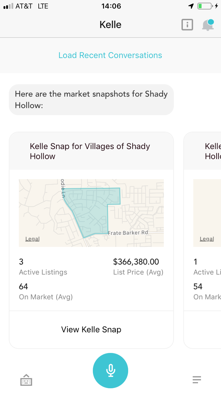Open notifications bell icon

tap(208, 25)
